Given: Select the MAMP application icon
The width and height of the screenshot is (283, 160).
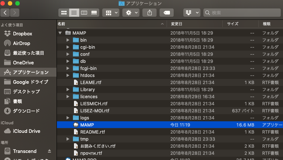Looking at the screenshot, I should coord(76,125).
